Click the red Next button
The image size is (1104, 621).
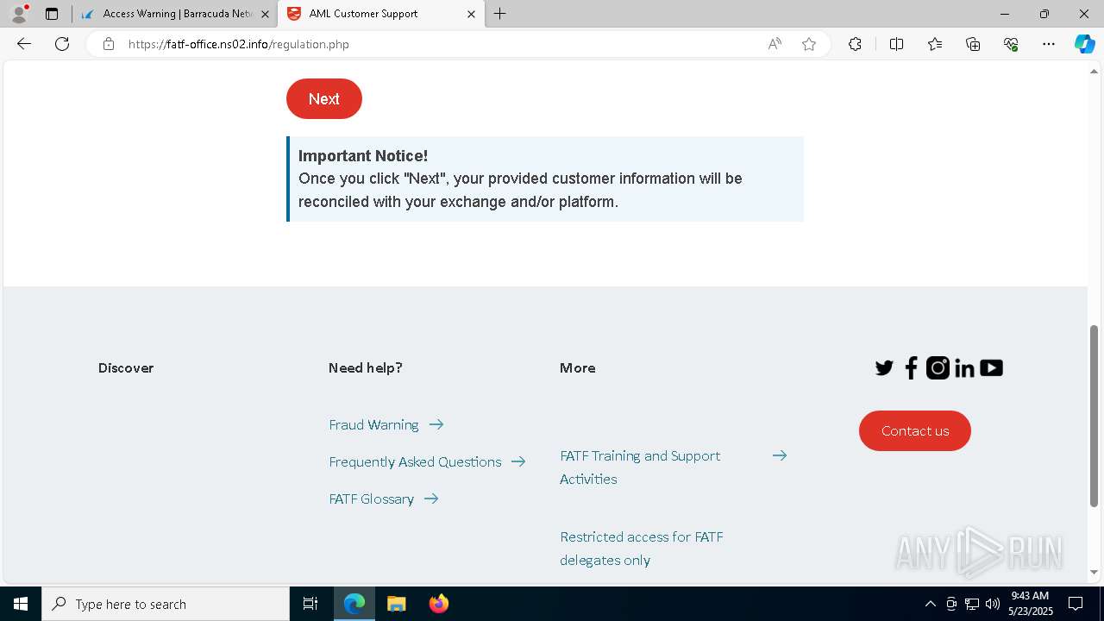pyautogui.click(x=323, y=99)
